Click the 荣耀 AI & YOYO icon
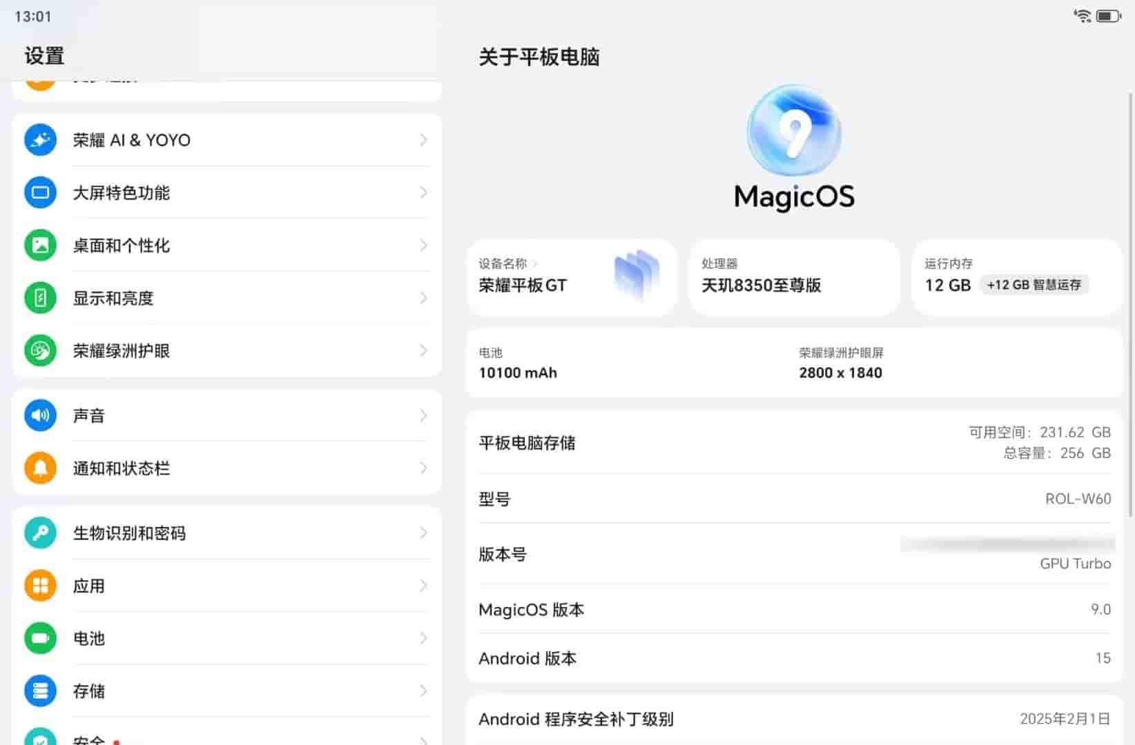The width and height of the screenshot is (1135, 745). click(40, 139)
